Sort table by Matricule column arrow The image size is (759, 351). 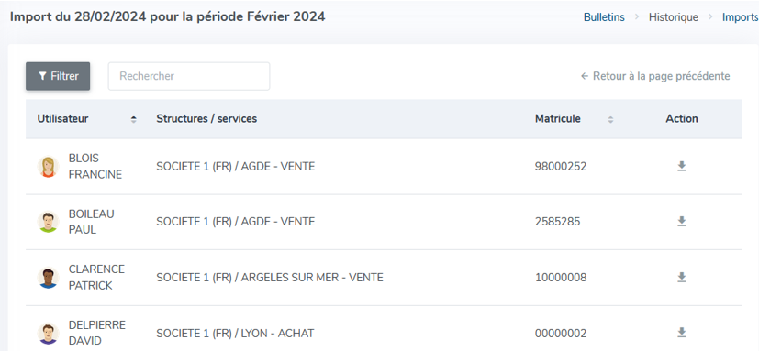point(610,119)
